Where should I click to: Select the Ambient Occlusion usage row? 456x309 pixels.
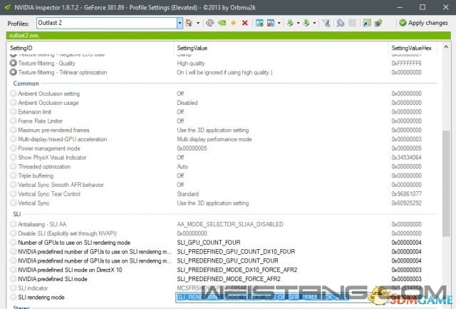click(x=223, y=103)
